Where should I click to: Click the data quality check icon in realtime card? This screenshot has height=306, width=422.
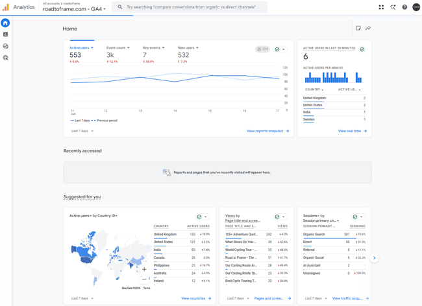pyautogui.click(x=362, y=49)
